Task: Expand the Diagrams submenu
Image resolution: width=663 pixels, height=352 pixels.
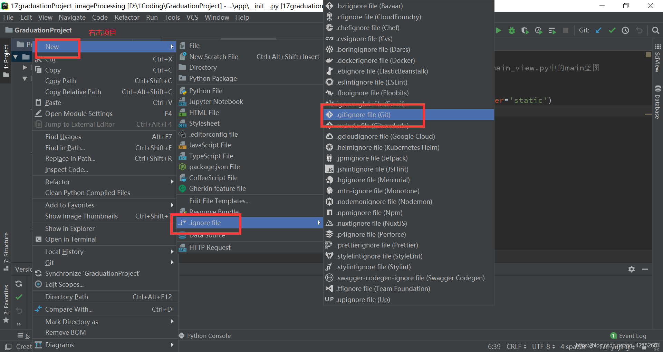Action: pyautogui.click(x=105, y=345)
